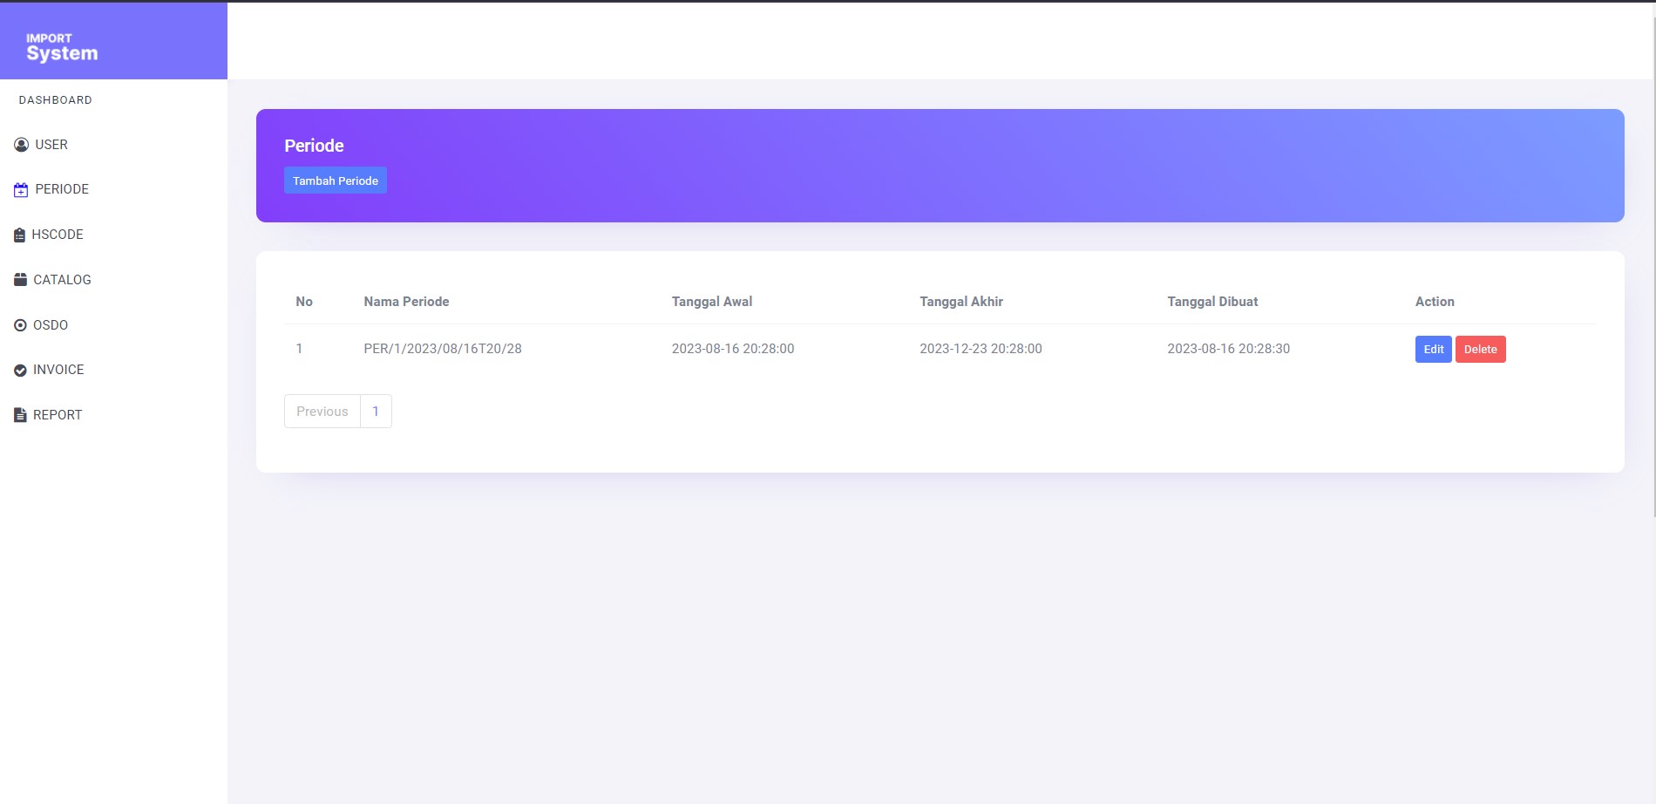This screenshot has width=1656, height=804.
Task: Select page 1 in pagination
Action: (x=376, y=412)
